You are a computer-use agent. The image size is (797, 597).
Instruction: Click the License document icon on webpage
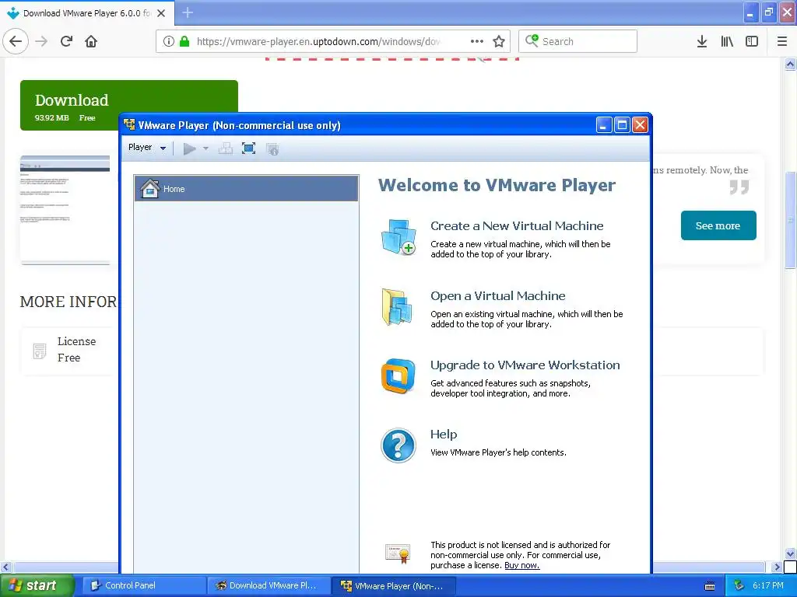(x=40, y=351)
